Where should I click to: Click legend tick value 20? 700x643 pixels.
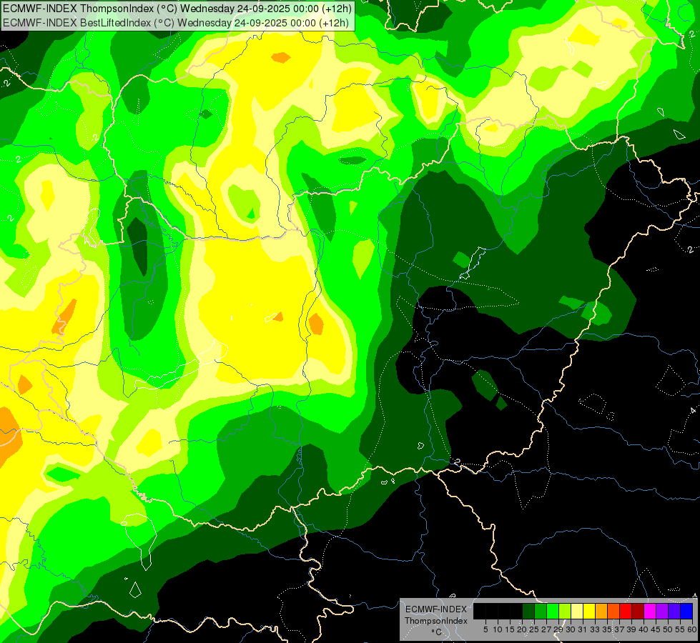pyautogui.click(x=523, y=629)
